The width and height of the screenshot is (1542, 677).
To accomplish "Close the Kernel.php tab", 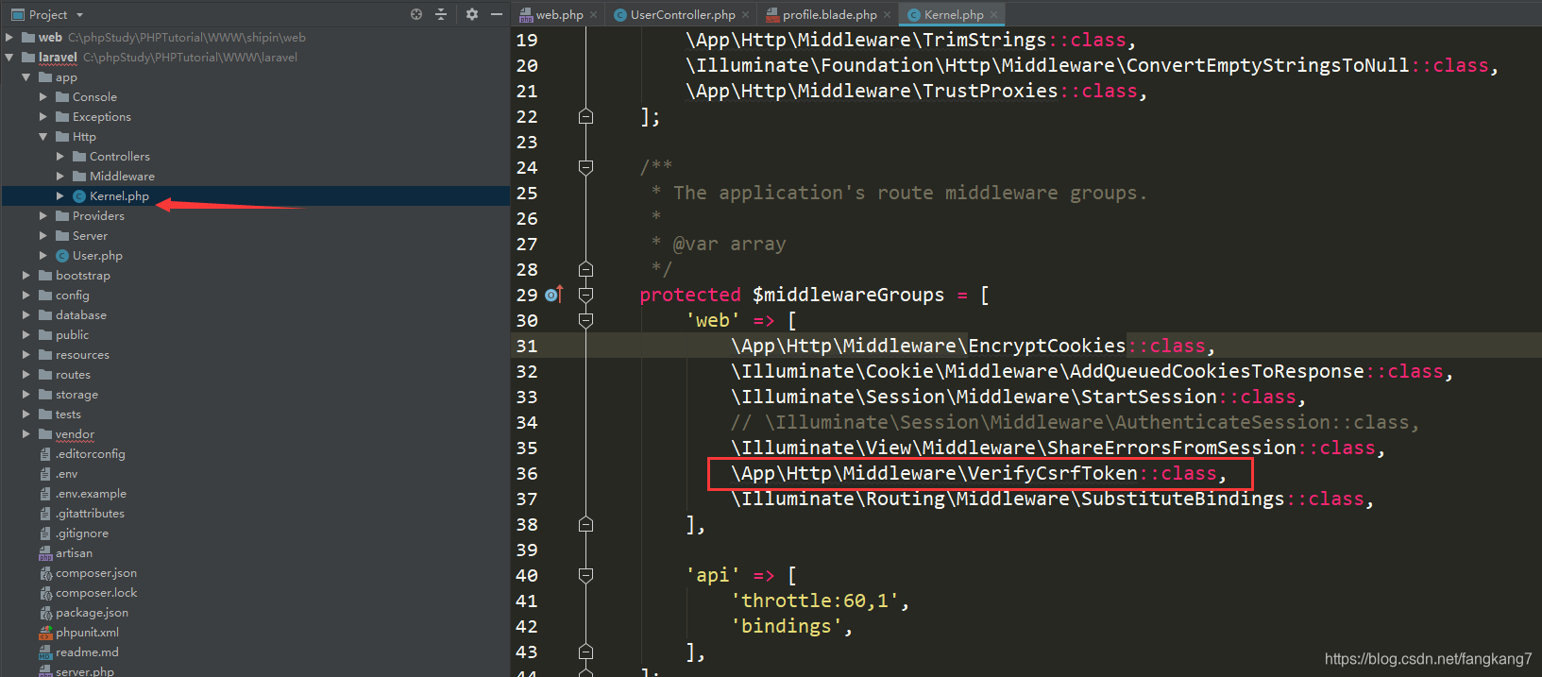I will pos(993,15).
